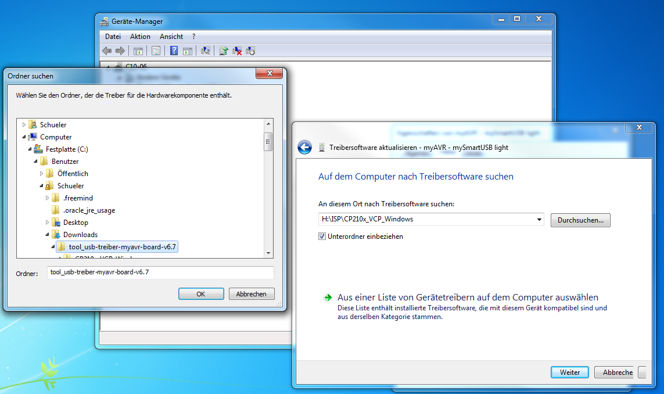The height and width of the screenshot is (394, 664).
Task: Click the uninstall device icon with red X
Action: (x=237, y=51)
